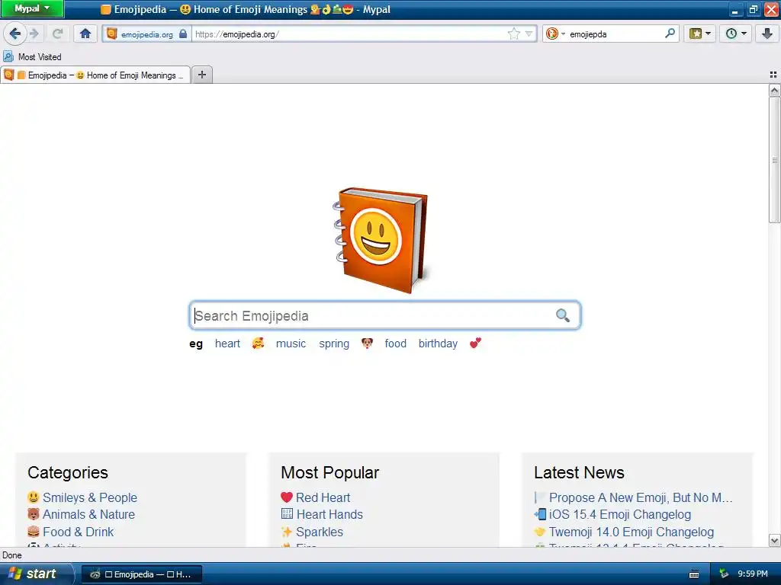Open the Downloads arrow button
781x585 pixels.
[x=767, y=34]
